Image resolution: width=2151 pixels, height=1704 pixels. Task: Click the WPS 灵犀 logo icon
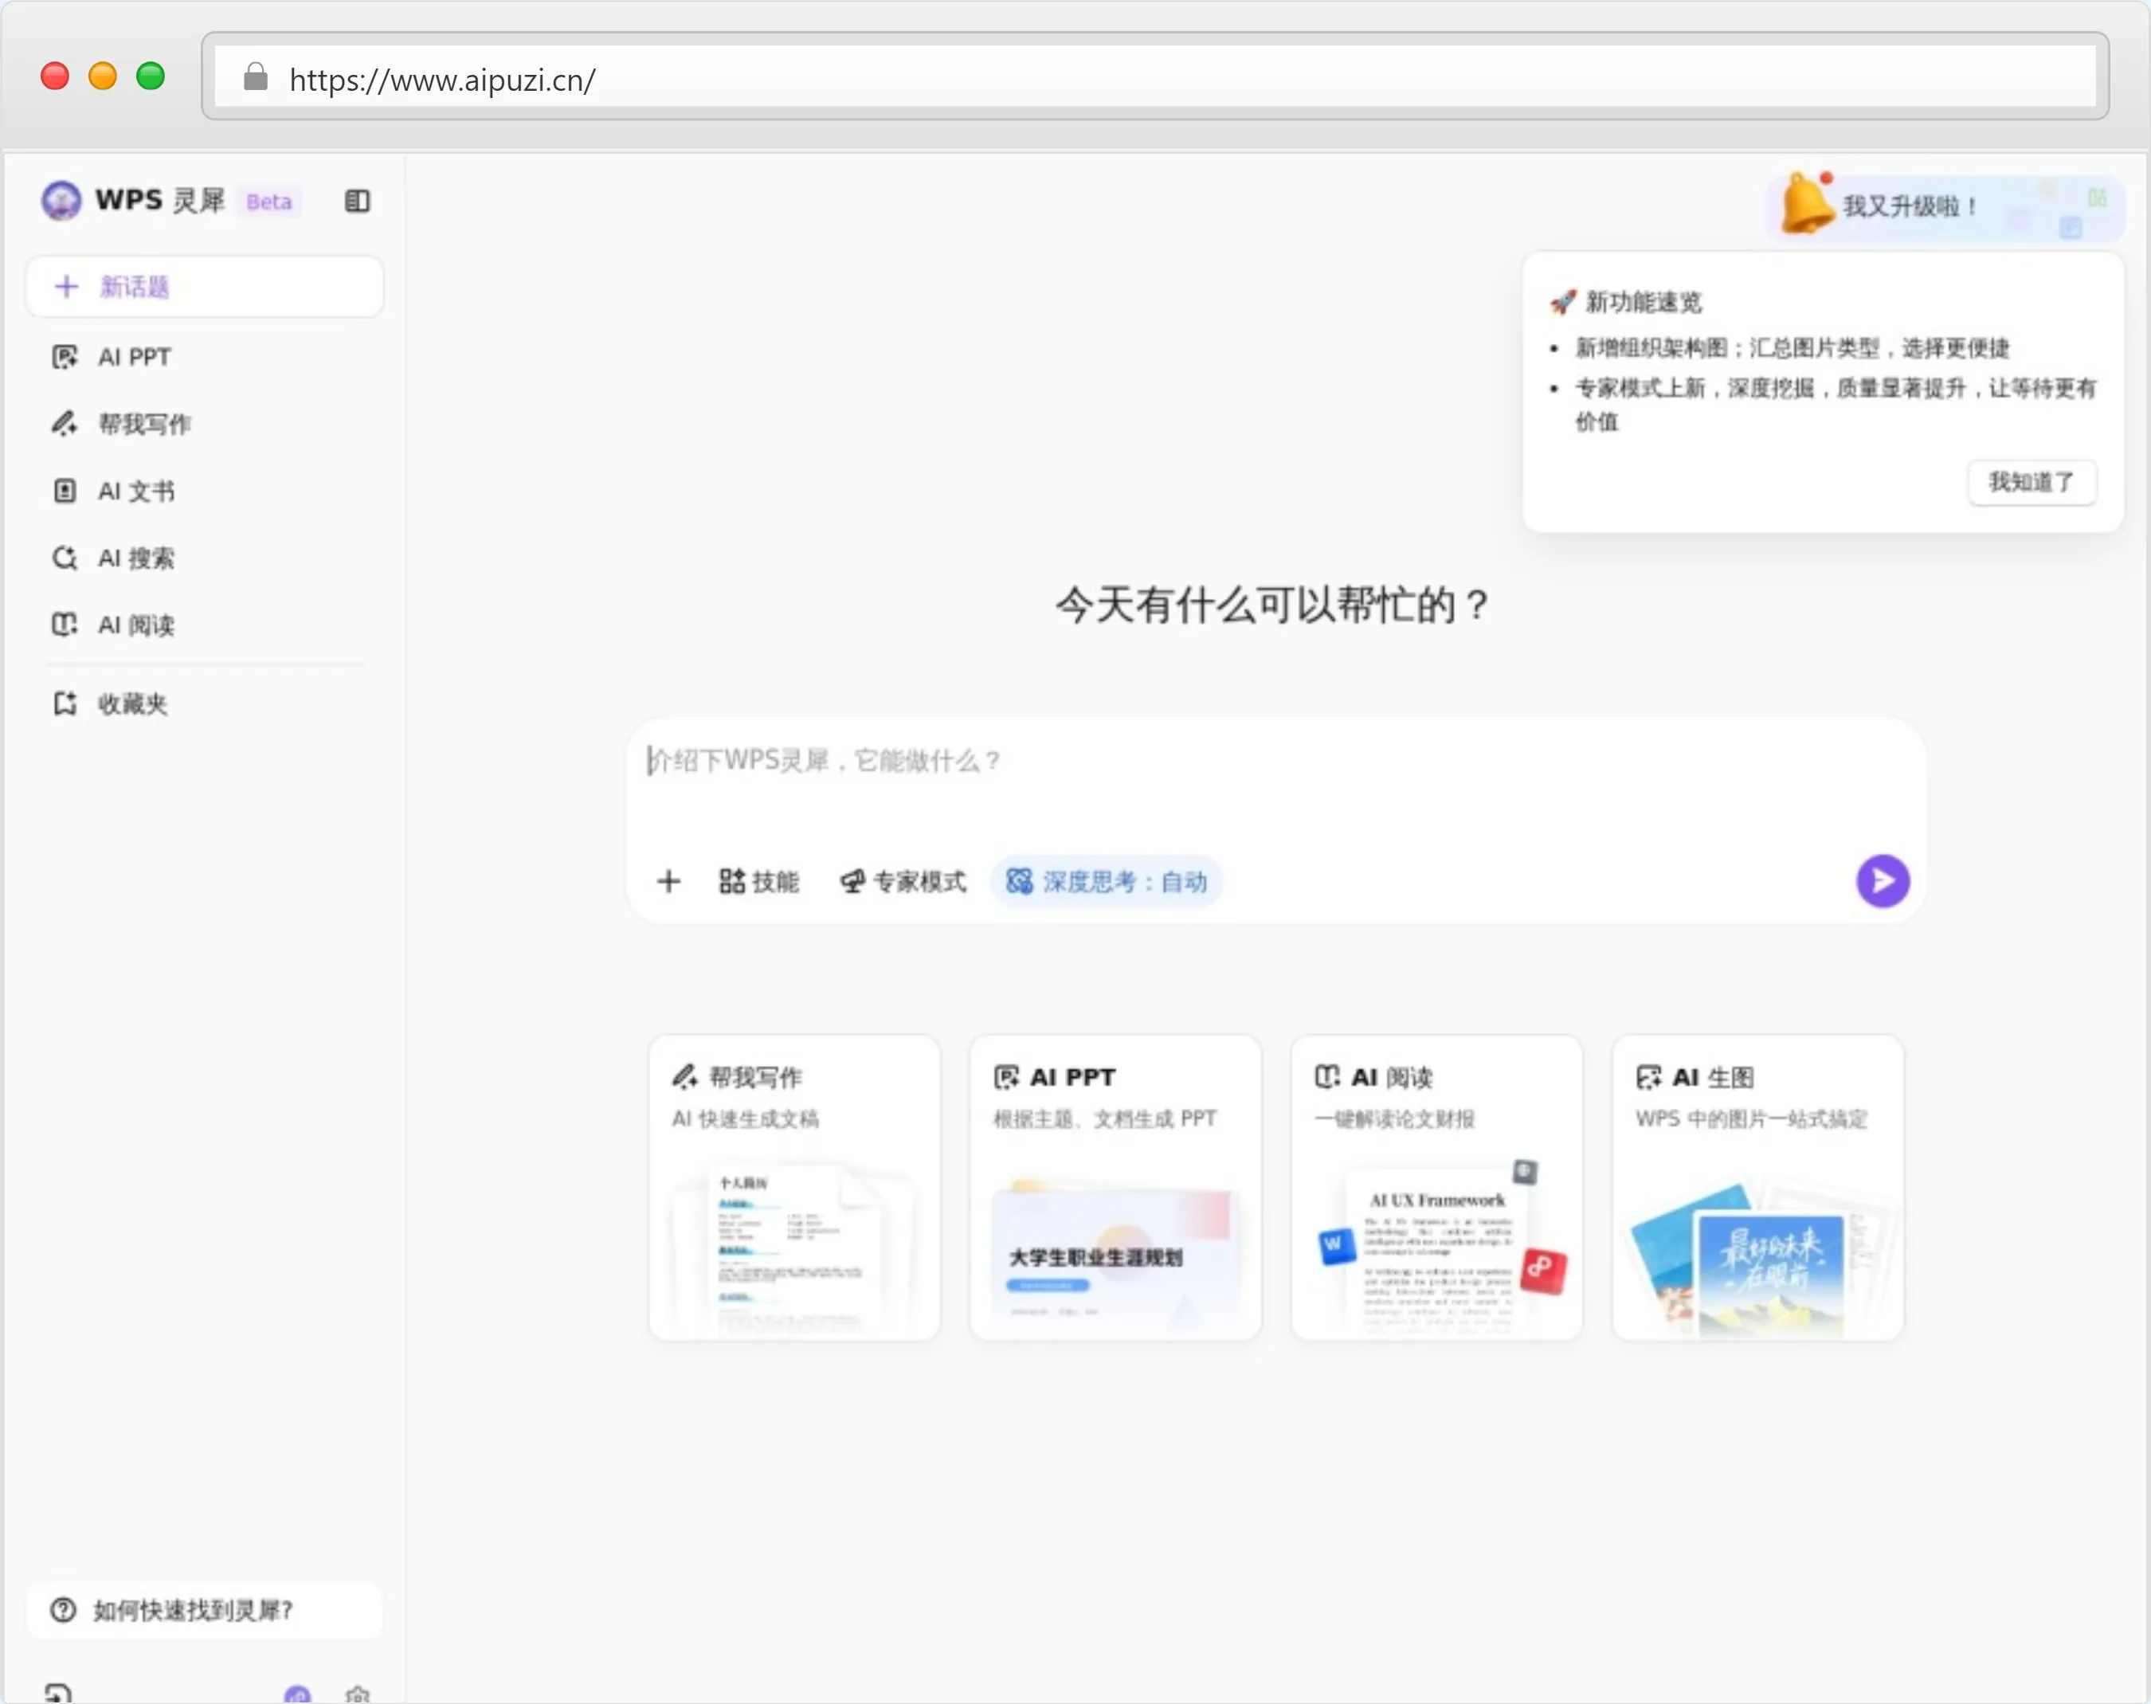pos(62,201)
